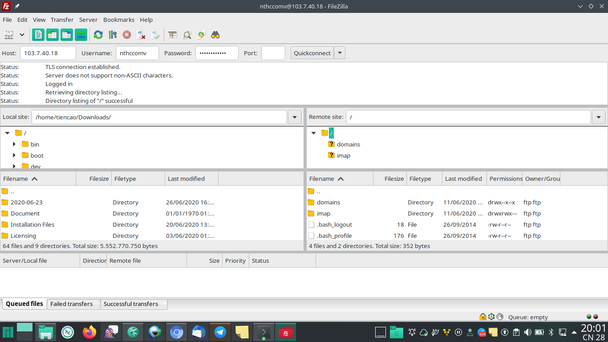Viewport: 608px width, 342px height.
Task: Sort remote files by Filesize column
Action: point(390,179)
